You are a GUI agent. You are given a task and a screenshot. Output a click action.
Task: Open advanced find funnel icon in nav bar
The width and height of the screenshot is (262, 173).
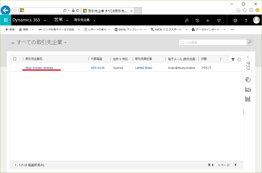(219, 21)
